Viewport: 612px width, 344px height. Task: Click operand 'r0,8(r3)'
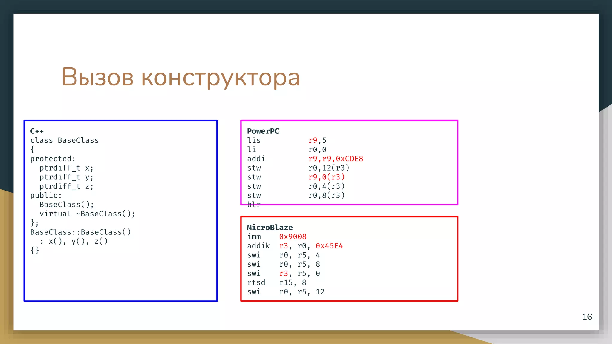coord(327,196)
